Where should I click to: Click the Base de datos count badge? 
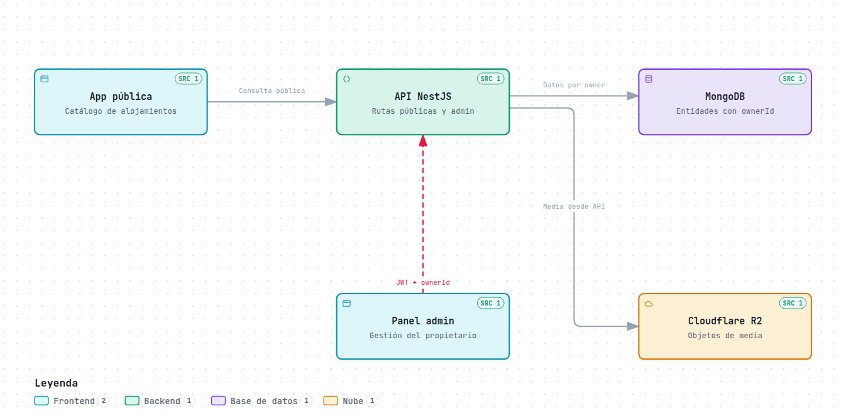(x=307, y=401)
